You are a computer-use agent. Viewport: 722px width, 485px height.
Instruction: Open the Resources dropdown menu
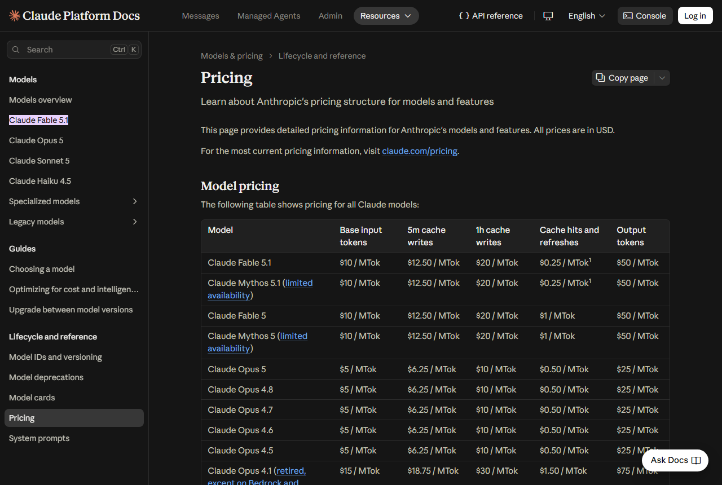pyautogui.click(x=386, y=16)
